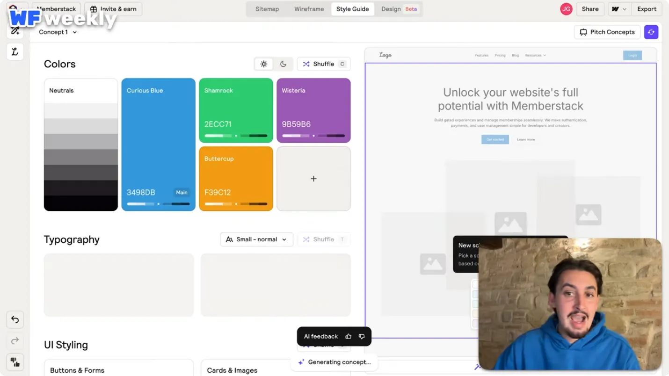Screen dimensions: 669x376
Task: Click the Pitch Concepts button
Action: pos(607,32)
